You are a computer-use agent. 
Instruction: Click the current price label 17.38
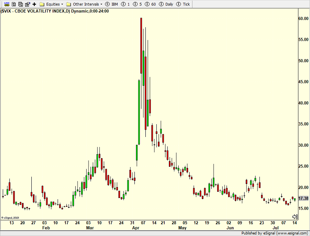[303, 198]
